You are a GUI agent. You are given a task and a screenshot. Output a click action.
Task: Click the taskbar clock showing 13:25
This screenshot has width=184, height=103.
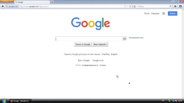point(180,101)
